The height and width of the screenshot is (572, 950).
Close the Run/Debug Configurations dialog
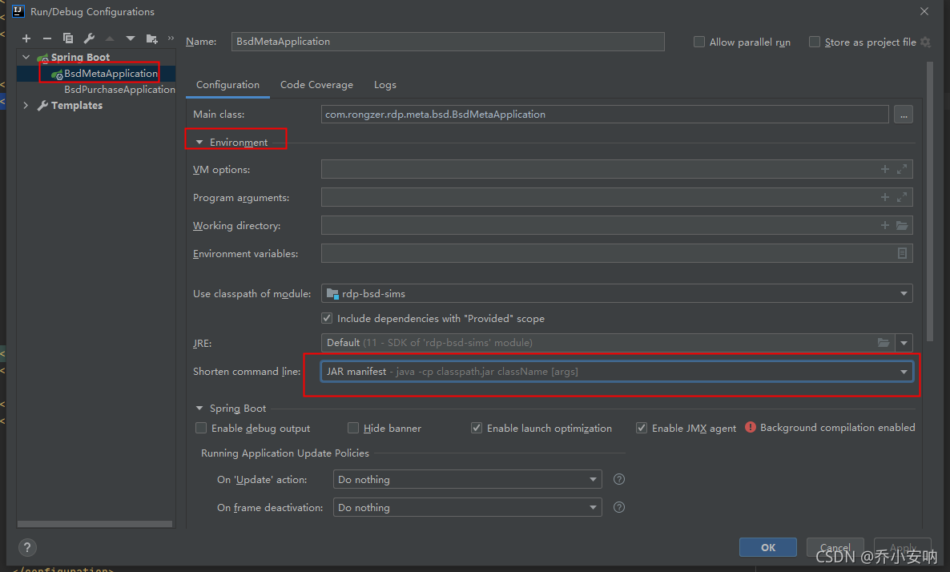924,11
